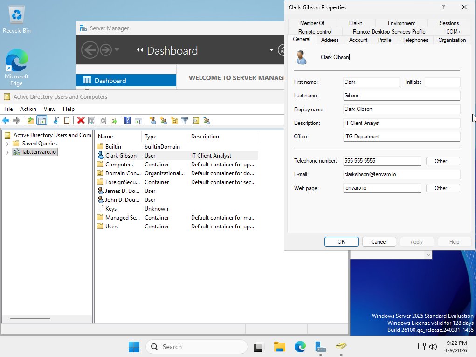Click Server Manager forward navigation arrow

click(106, 50)
